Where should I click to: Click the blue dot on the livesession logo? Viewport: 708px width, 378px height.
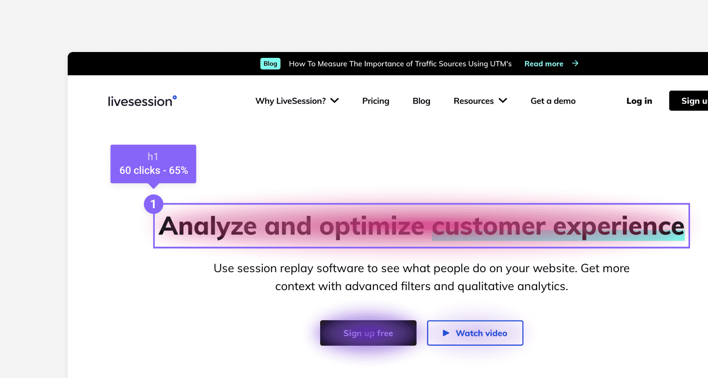click(x=175, y=97)
